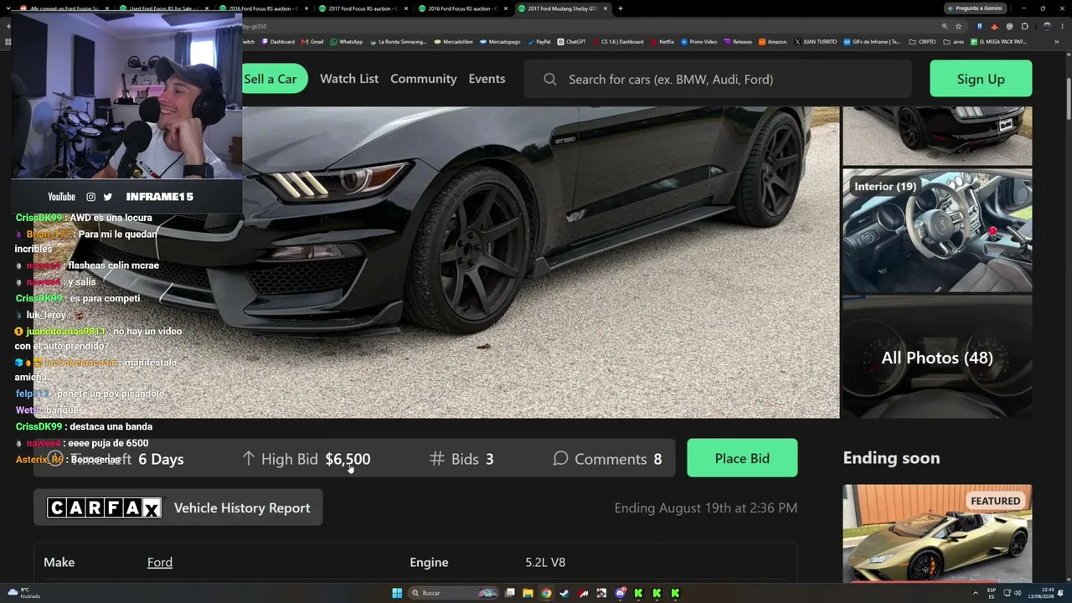Open the WhatsApp bookmark
1072x603 pixels.
coord(347,42)
